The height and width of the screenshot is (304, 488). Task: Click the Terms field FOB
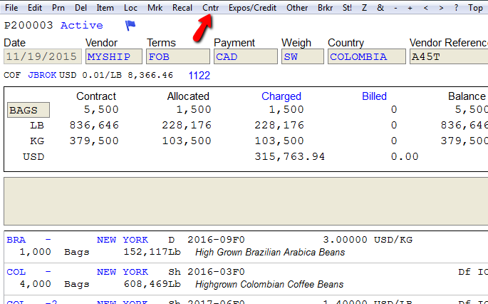[x=178, y=56]
